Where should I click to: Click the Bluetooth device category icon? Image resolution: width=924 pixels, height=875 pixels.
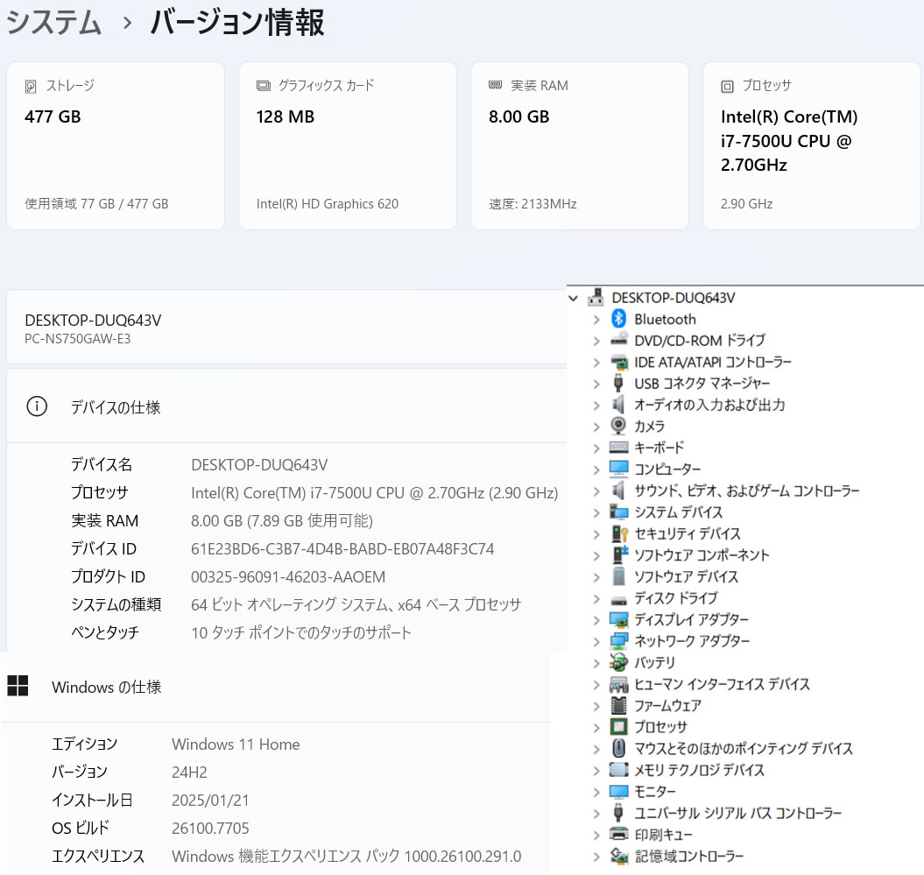click(619, 320)
